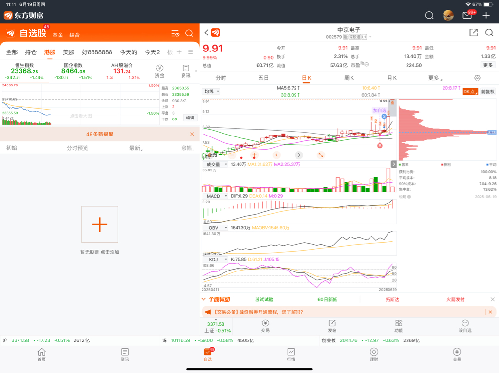Add a stock with large plus box
Image resolution: width=499 pixels, height=373 pixels.
pyautogui.click(x=100, y=224)
